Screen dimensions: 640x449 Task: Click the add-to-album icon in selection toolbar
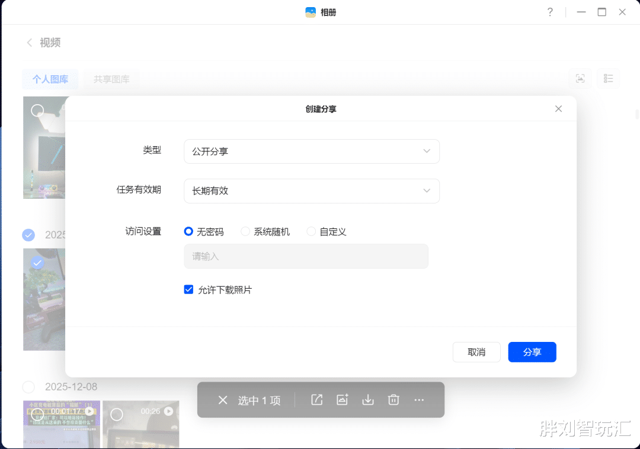342,400
